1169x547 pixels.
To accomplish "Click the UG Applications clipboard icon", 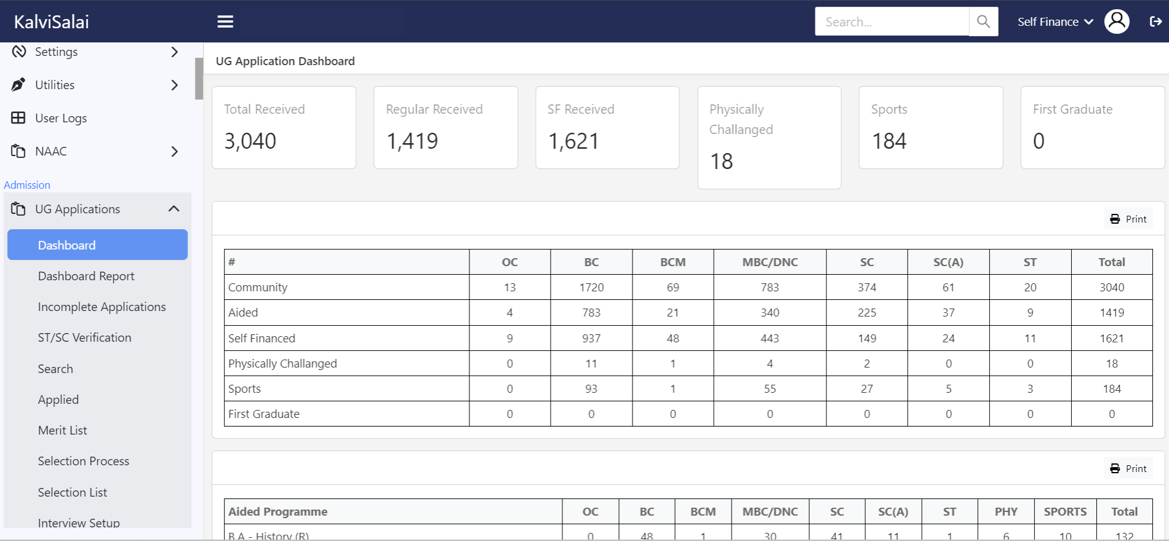I will tap(18, 209).
